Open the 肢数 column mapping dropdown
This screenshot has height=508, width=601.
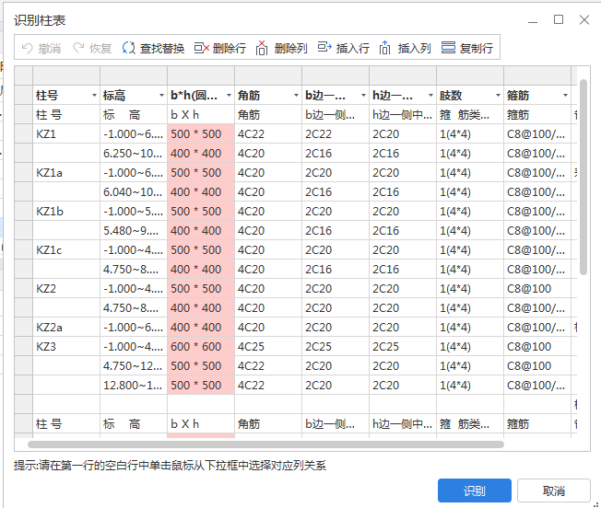pos(498,95)
